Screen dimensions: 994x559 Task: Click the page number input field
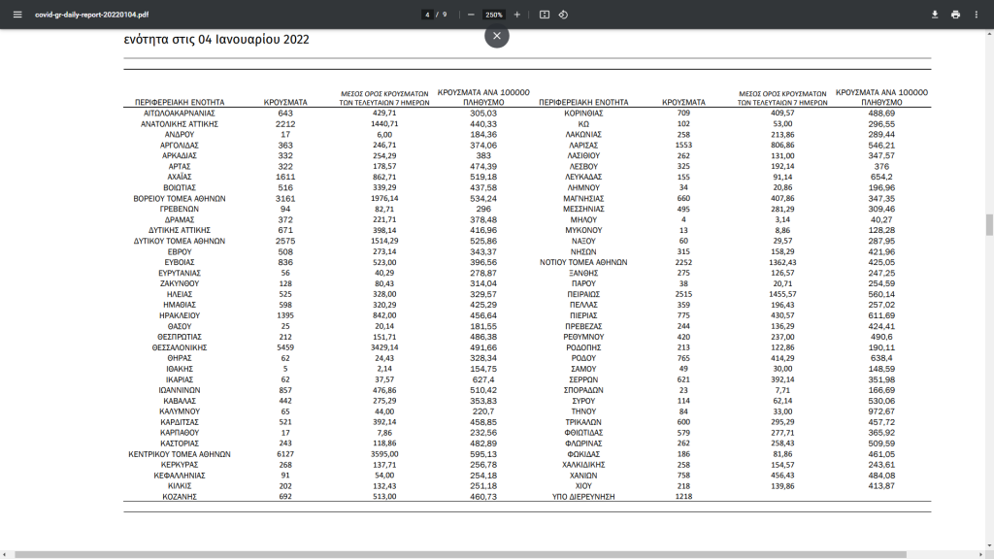coord(427,15)
